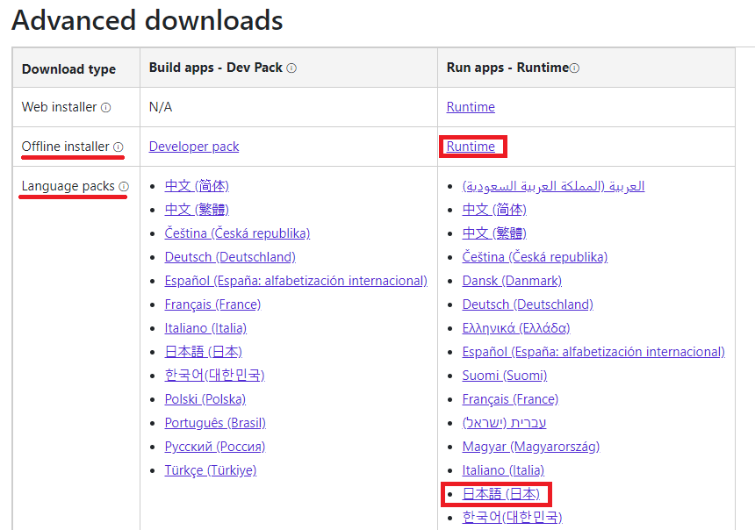Click the N/A cell in Web installer row
Image resolution: width=755 pixels, height=530 pixels.
click(161, 107)
